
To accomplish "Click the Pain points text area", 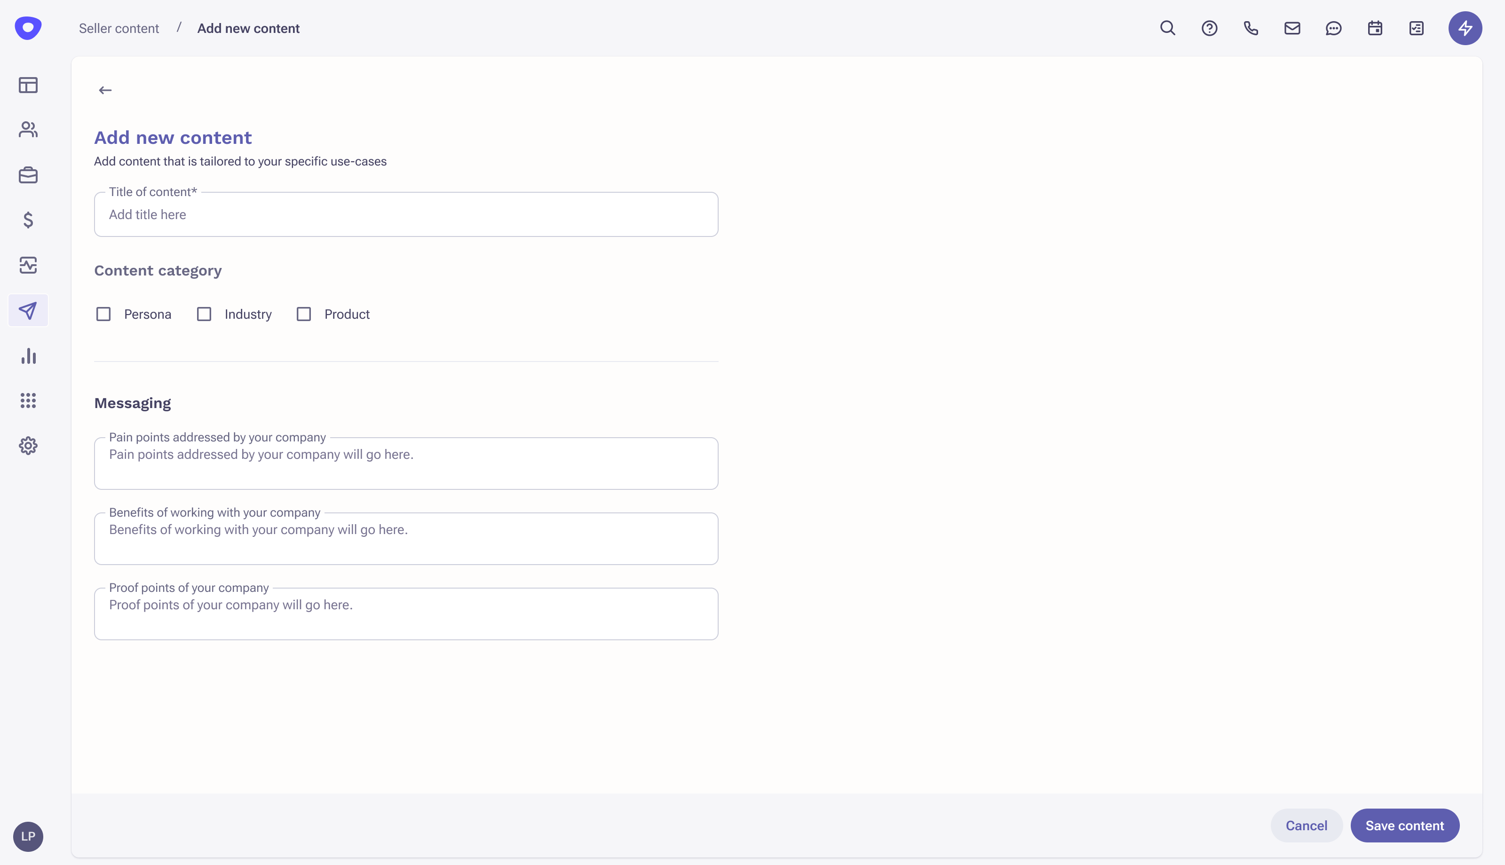I will (x=406, y=464).
